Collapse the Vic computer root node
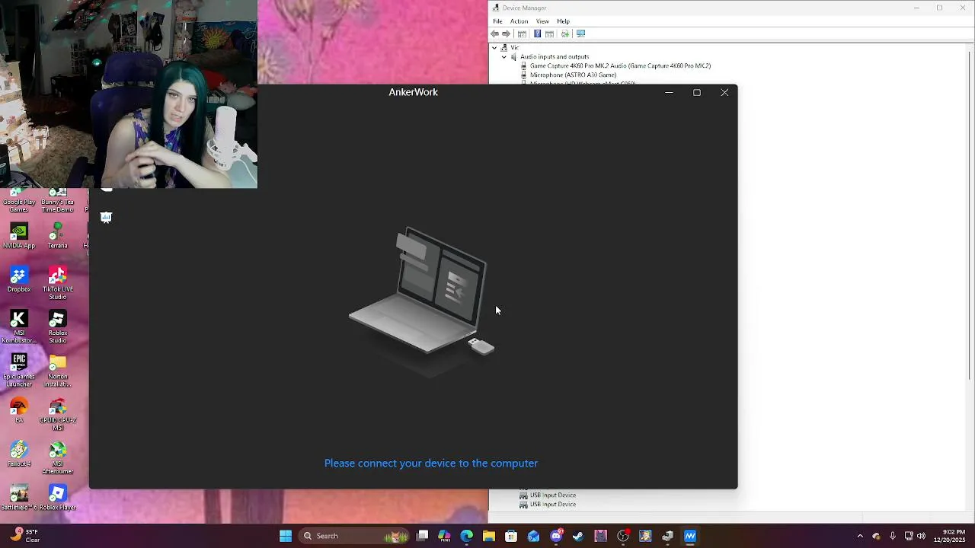Viewport: 975px width, 548px height. pos(494,48)
